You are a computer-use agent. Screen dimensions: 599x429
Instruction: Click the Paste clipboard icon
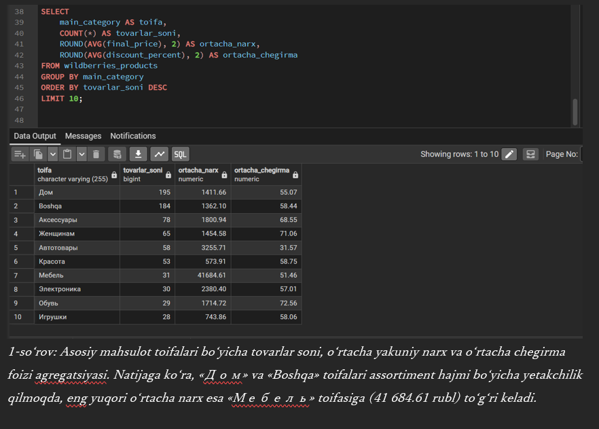[67, 154]
